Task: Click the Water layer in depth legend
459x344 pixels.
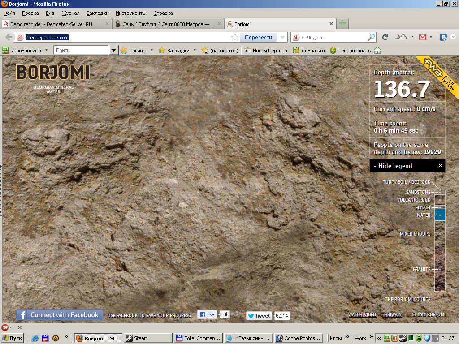Action: 440,215
